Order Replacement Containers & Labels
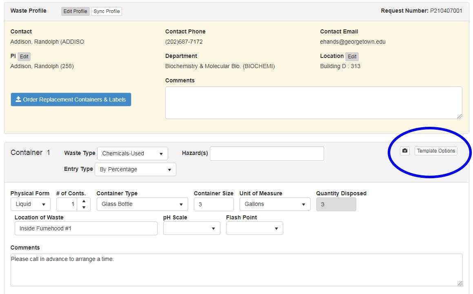This screenshot has height=294, width=473. 71,99
